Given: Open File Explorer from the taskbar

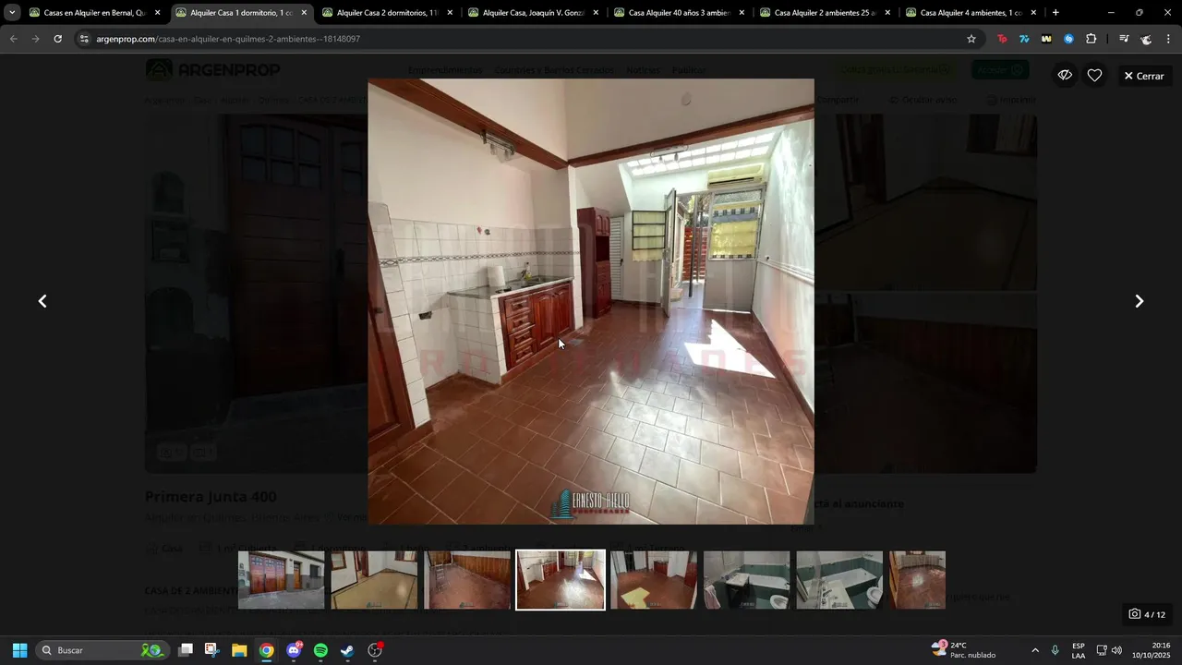Looking at the screenshot, I should 239,650.
